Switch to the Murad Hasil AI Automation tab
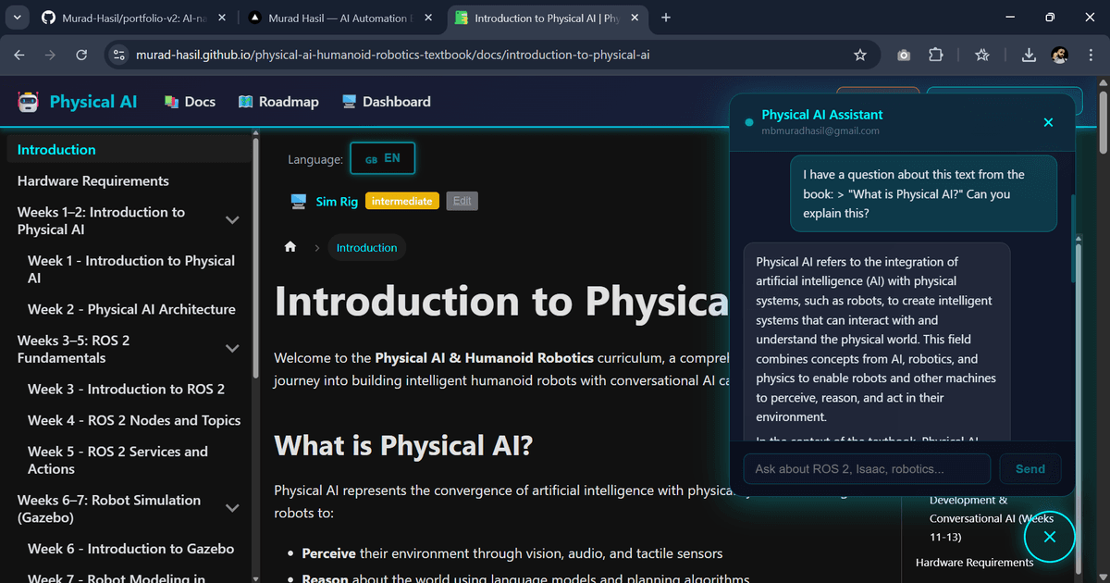Image resolution: width=1110 pixels, height=583 pixels. point(337,18)
